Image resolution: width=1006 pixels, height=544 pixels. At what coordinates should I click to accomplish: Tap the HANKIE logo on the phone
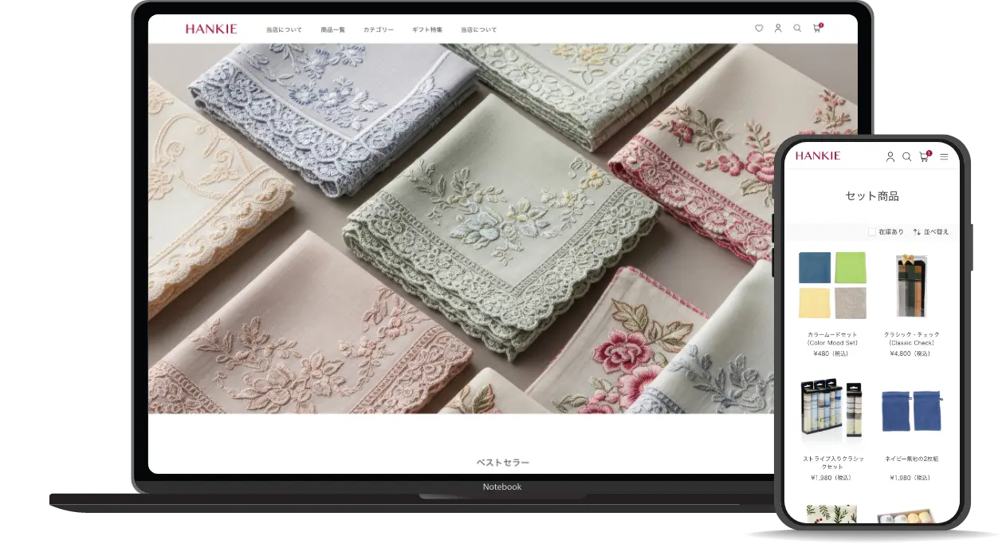pos(818,156)
